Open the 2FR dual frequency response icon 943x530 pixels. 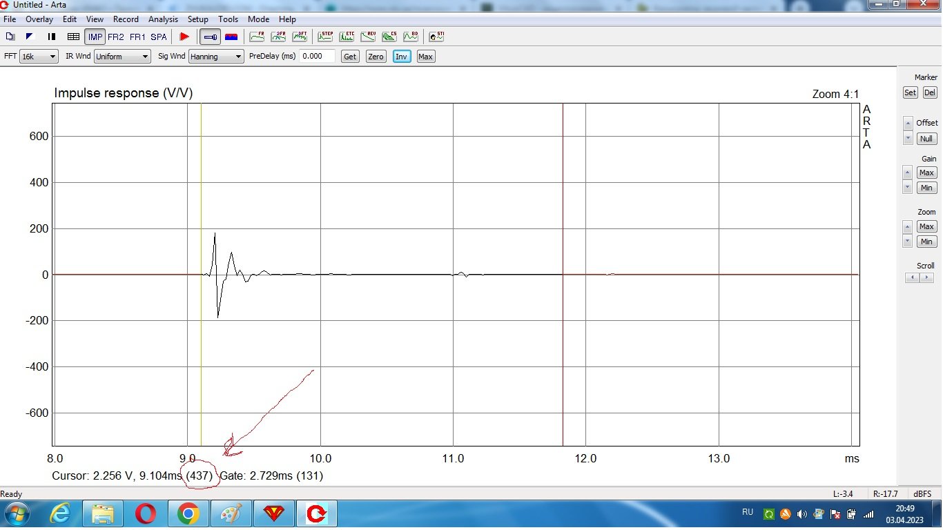coord(278,37)
